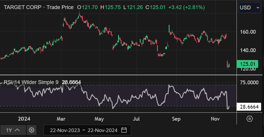
Task: Click the low value 121.26
Action: point(135,7)
